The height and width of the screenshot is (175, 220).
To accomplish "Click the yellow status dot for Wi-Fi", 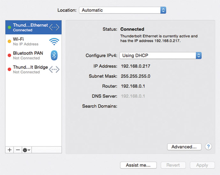I will click(x=9, y=41).
